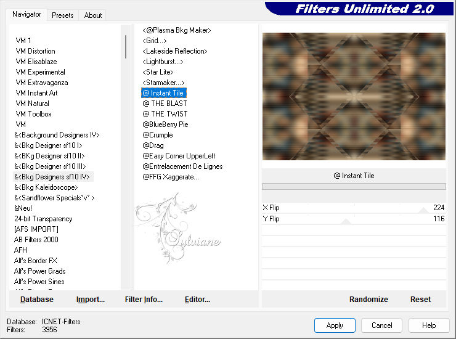Select VM Extravaganza category
The height and width of the screenshot is (339, 456).
(42, 83)
